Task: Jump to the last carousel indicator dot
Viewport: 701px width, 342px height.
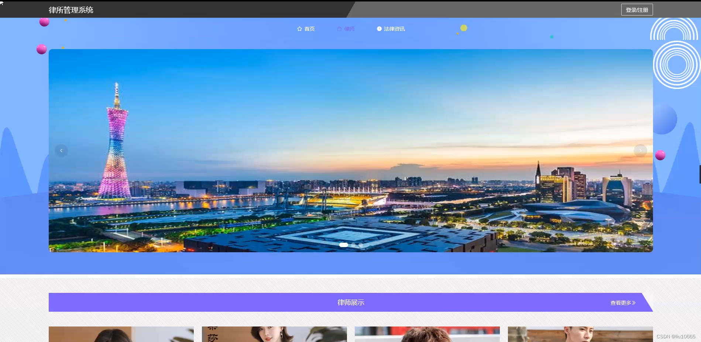Action: coord(361,245)
